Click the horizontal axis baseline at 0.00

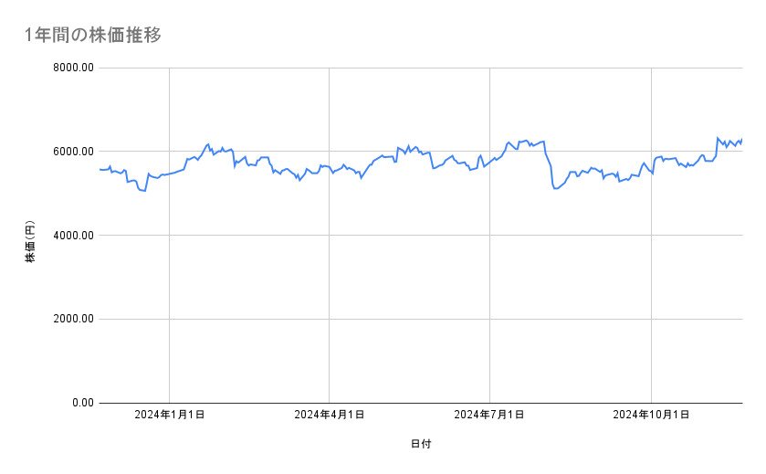411,403
